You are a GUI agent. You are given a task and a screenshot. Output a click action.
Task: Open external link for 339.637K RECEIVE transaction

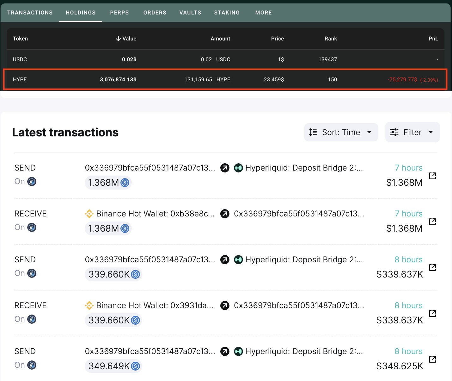point(432,313)
